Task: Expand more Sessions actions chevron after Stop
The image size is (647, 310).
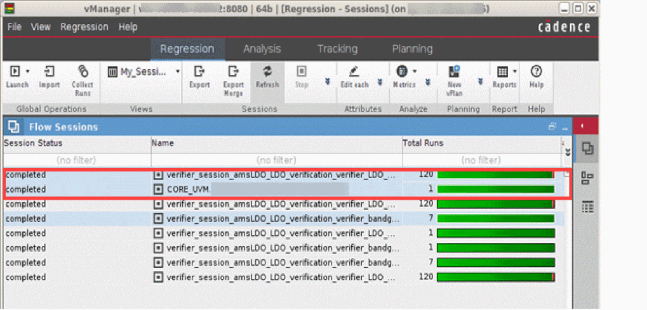Action: pos(327,82)
